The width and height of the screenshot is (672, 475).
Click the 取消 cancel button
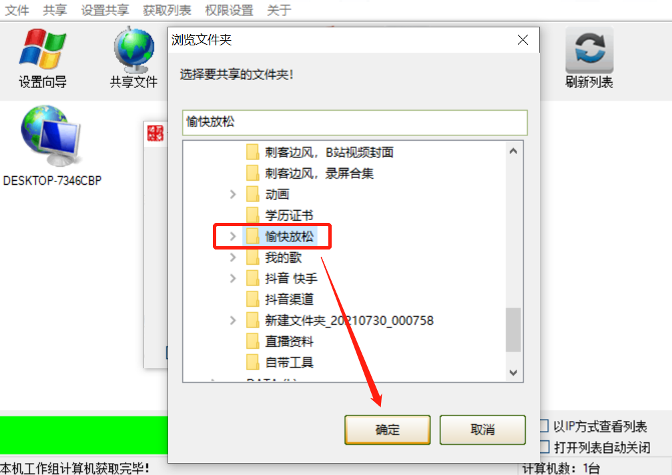482,430
